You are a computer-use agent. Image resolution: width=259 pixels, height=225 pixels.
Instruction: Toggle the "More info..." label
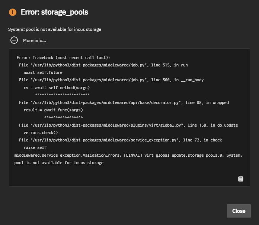click(x=34, y=40)
